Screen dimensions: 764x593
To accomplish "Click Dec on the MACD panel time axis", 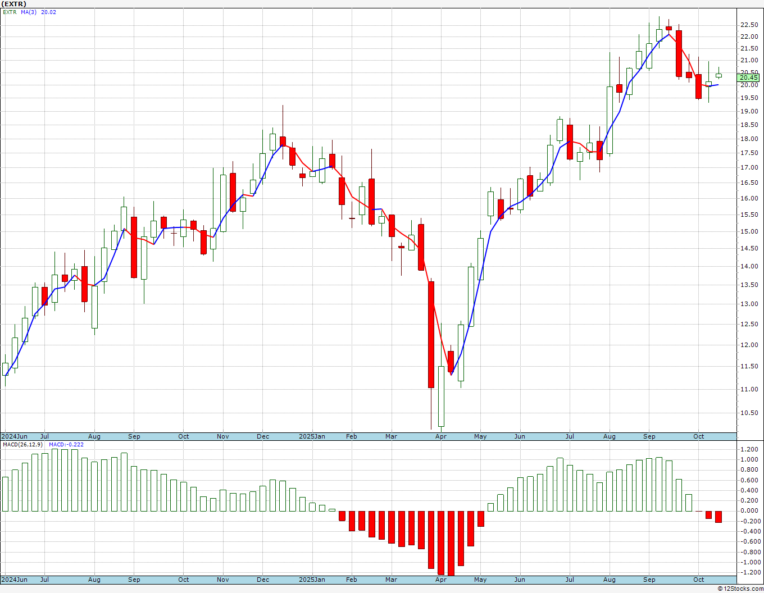I will (x=263, y=580).
